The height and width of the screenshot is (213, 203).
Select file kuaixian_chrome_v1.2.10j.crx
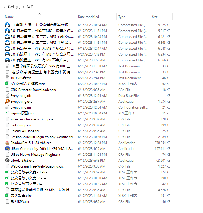(x=32, y=119)
